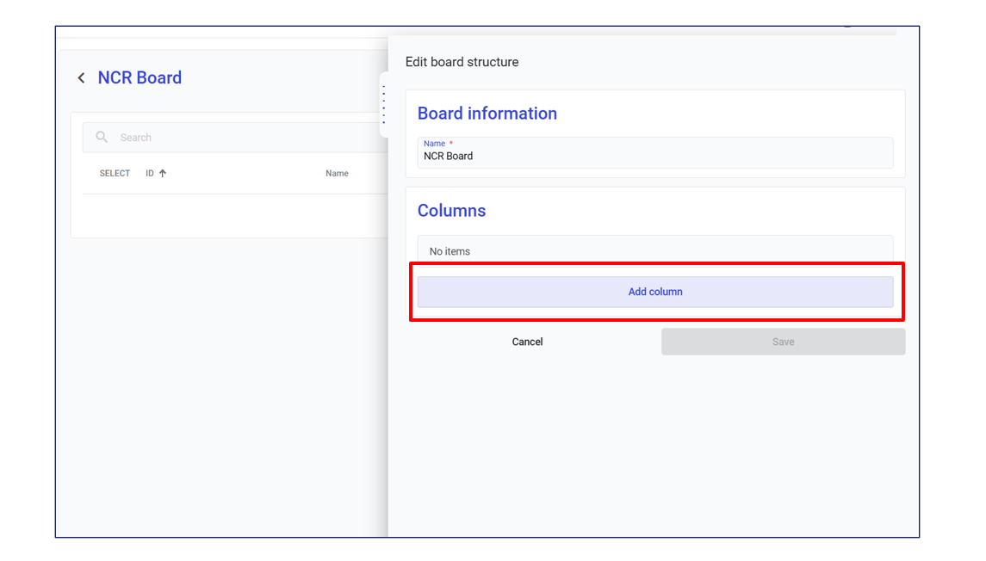Focus the board Name input field
The image size is (986, 561).
[x=654, y=157]
